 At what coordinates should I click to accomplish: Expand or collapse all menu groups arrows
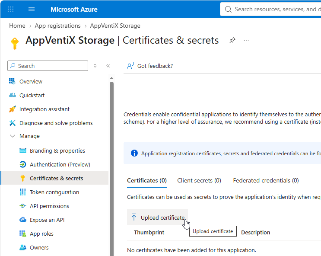click(95, 66)
